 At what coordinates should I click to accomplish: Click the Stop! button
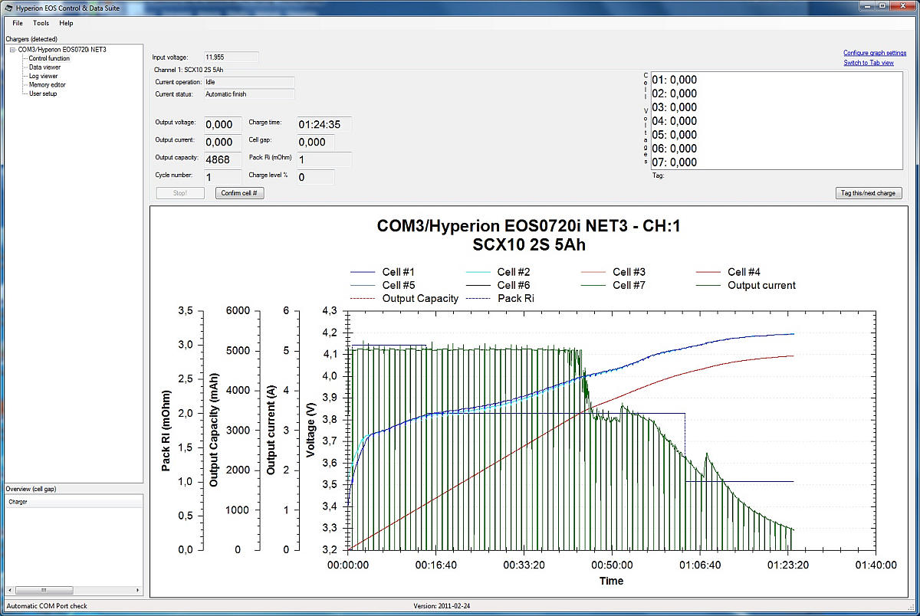pos(180,193)
